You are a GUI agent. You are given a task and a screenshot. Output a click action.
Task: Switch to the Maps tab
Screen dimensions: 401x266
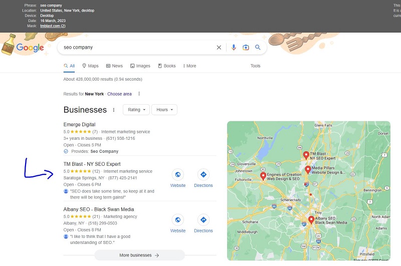[x=90, y=66]
